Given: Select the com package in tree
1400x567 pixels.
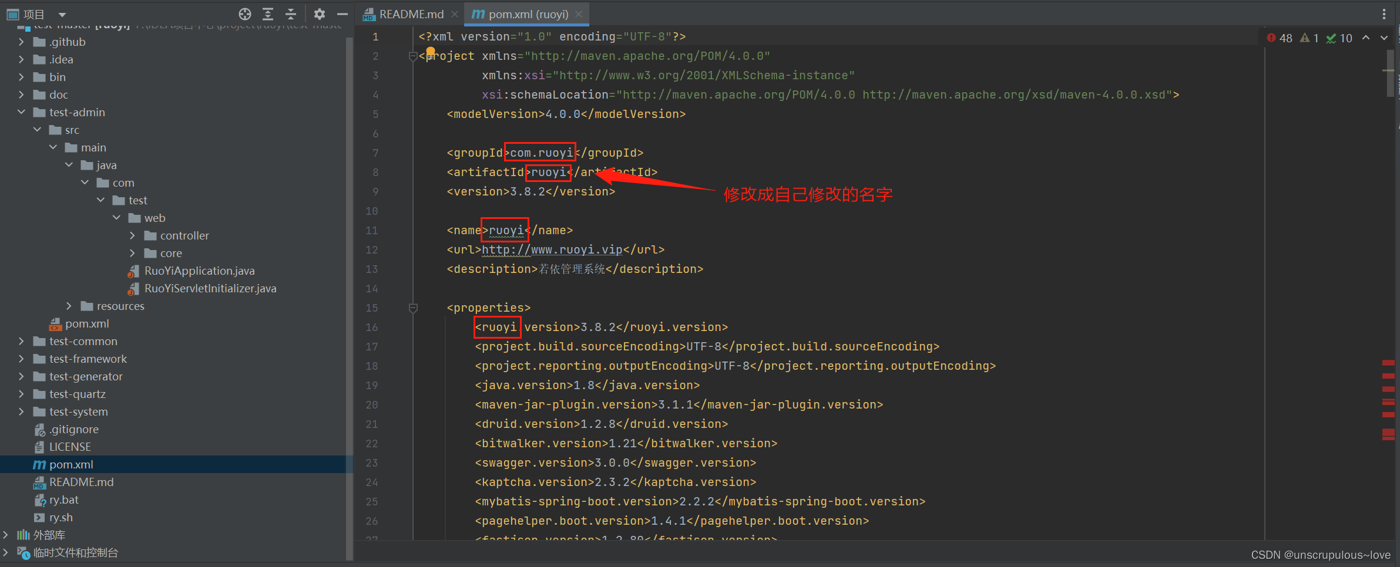Looking at the screenshot, I should [x=123, y=183].
